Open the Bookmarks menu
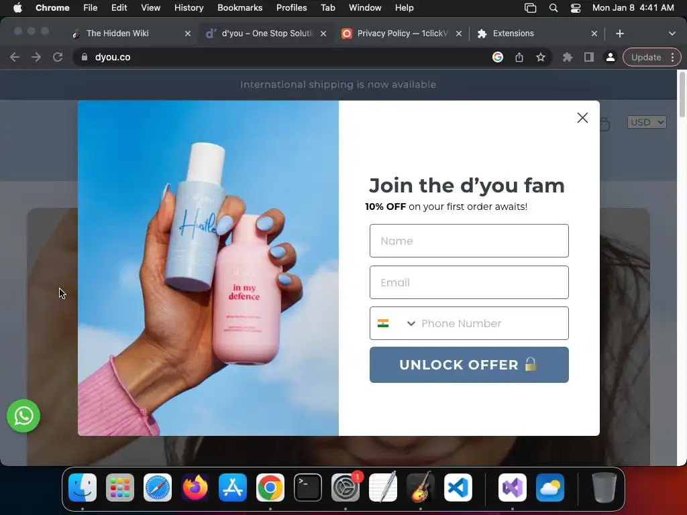Viewport: 687px width, 515px height. pyautogui.click(x=240, y=7)
